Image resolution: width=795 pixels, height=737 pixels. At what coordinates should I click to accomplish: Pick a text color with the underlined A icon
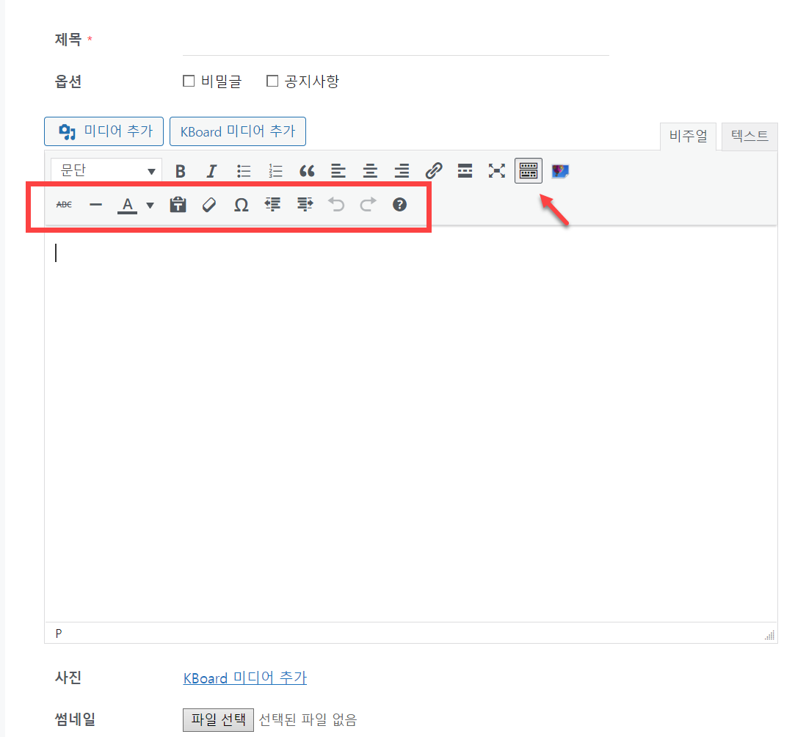[127, 204]
